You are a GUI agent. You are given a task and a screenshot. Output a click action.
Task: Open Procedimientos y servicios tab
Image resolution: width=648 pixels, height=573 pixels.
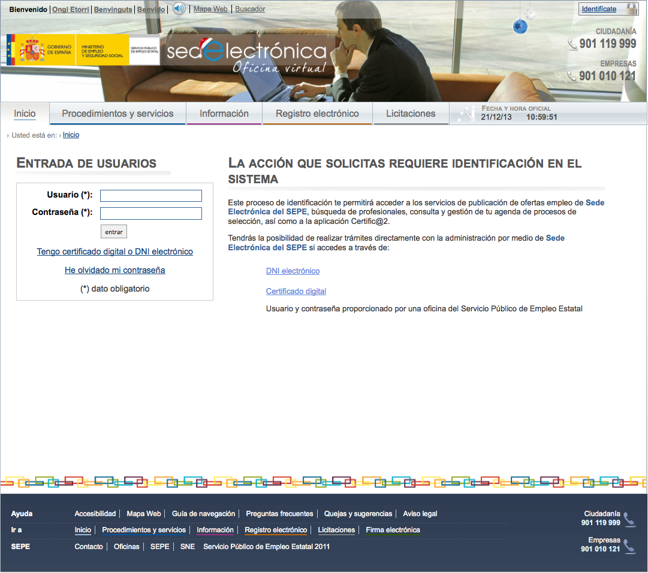pos(117,114)
